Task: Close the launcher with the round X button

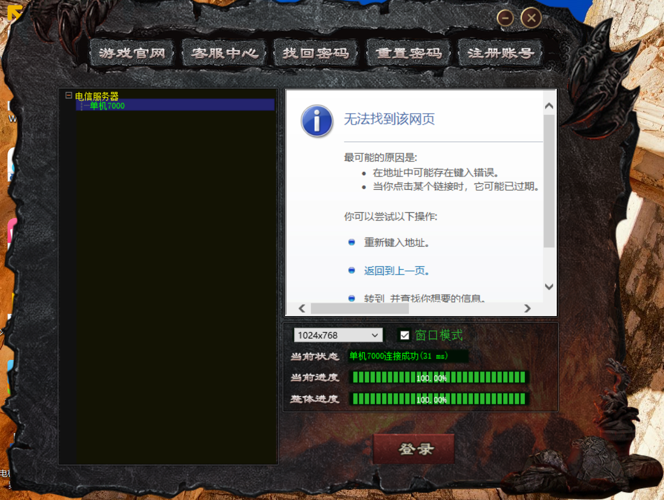Action: tap(531, 18)
